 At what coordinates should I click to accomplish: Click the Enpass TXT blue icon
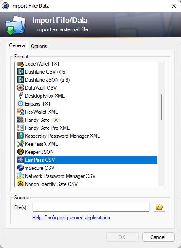point(21,104)
